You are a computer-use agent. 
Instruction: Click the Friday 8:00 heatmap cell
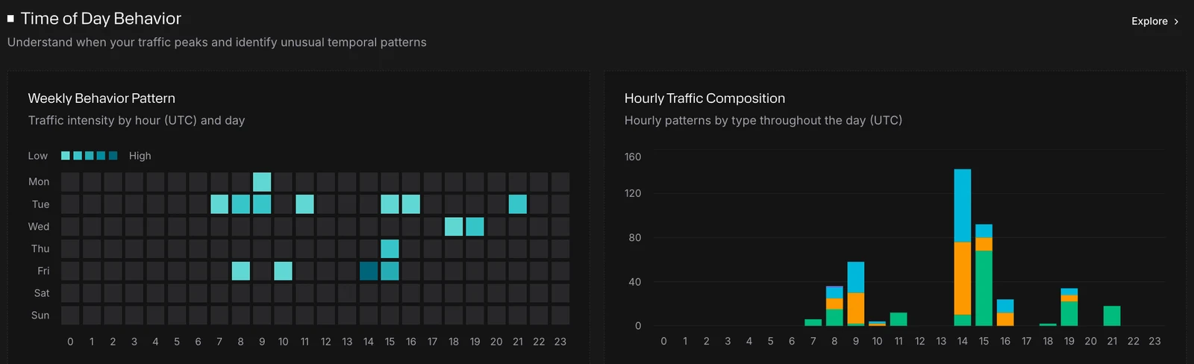coord(240,271)
